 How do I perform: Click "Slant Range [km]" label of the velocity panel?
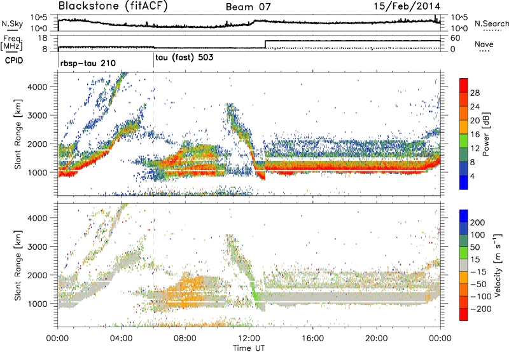point(18,265)
